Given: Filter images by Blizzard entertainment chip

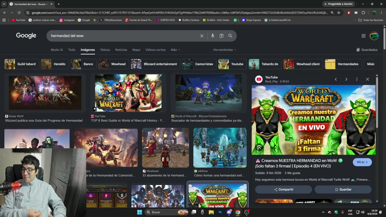Looking at the screenshot, I should pos(156,64).
